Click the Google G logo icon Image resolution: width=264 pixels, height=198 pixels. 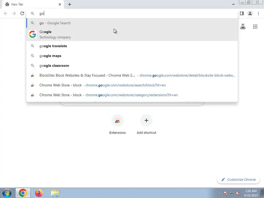32,34
